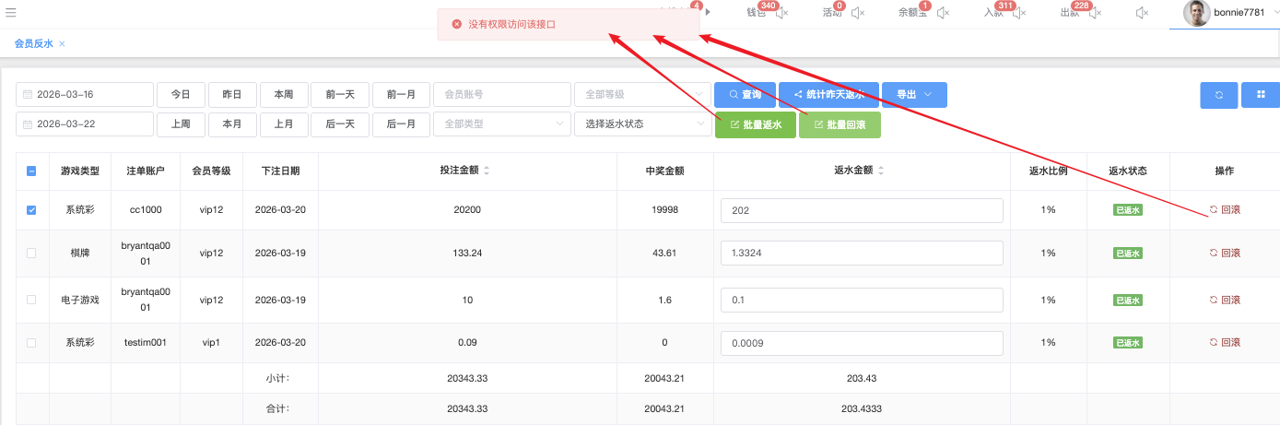Open the bonnie7781 user menu
Viewport: 1280px width, 425px height.
[x=1224, y=14]
